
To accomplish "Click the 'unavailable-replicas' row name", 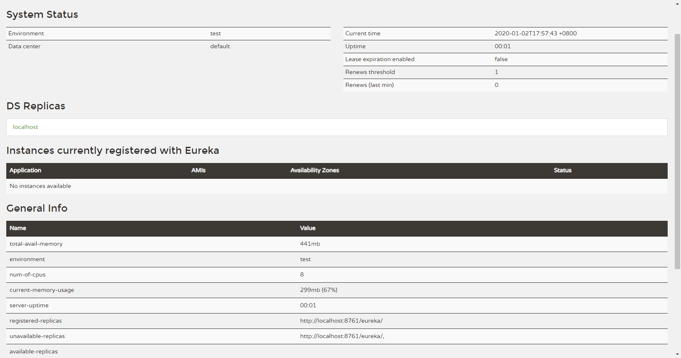I will tap(37, 336).
